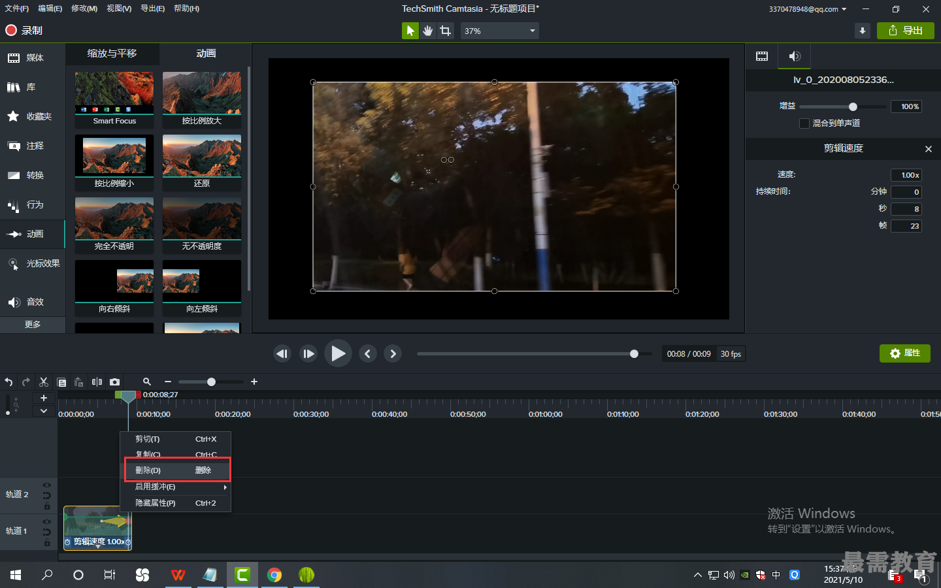Click the camera snapshot icon on timeline toolbar
Viewport: 941px width, 588px height.
(x=114, y=382)
